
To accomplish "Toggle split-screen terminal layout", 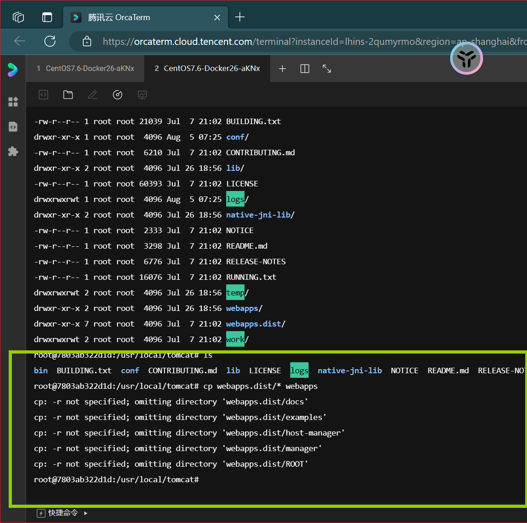I will 304,69.
